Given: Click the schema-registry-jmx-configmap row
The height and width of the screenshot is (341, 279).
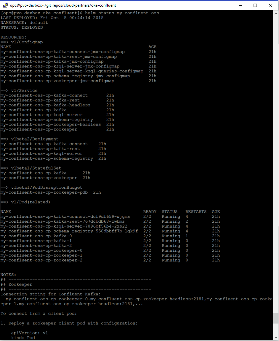Looking at the screenshot, I should pyautogui.click(x=79, y=76).
